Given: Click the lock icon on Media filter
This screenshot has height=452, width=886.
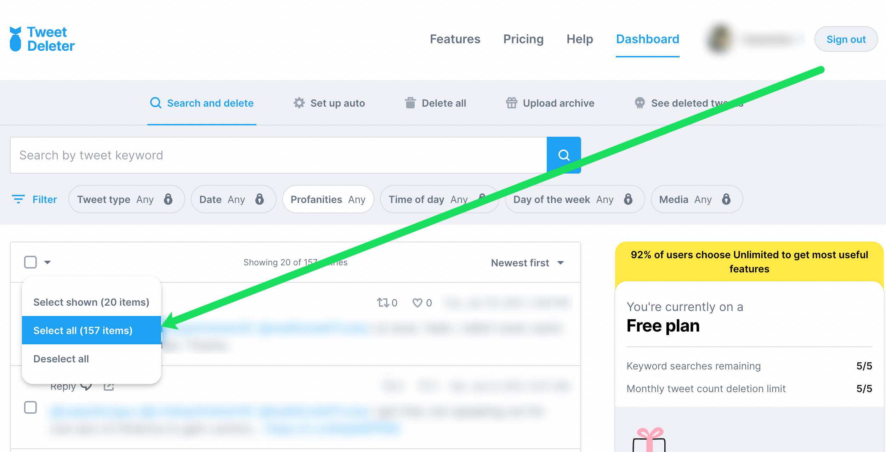Looking at the screenshot, I should pyautogui.click(x=726, y=199).
